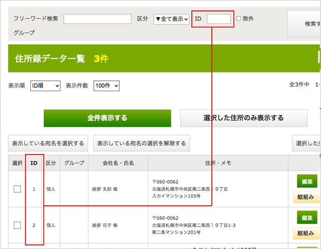Select 縦組み for the ID 1 entry

[x=306, y=197]
